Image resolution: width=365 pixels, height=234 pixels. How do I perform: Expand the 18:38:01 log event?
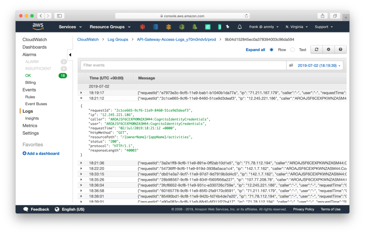(x=81, y=196)
